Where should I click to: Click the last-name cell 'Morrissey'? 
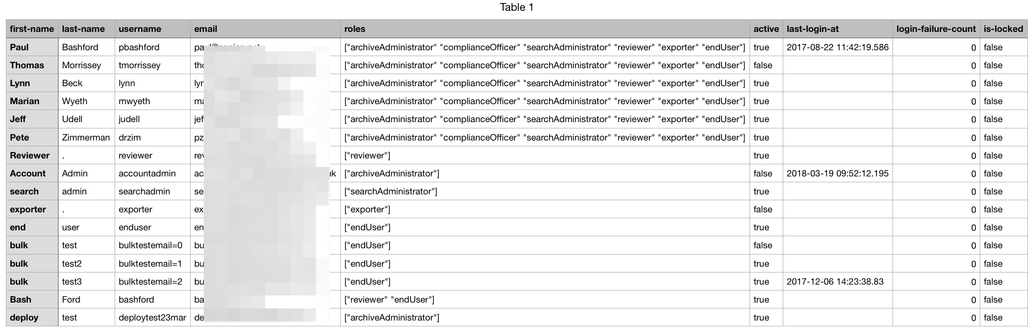tap(81, 66)
